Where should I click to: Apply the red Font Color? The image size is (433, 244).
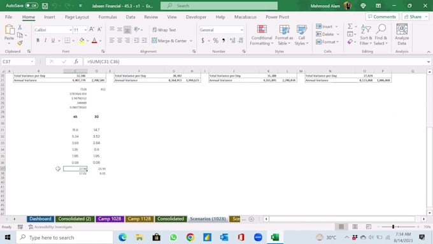tap(94, 41)
